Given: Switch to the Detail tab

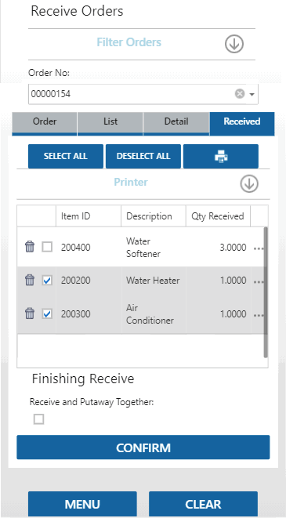Looking at the screenshot, I should 176,122.
